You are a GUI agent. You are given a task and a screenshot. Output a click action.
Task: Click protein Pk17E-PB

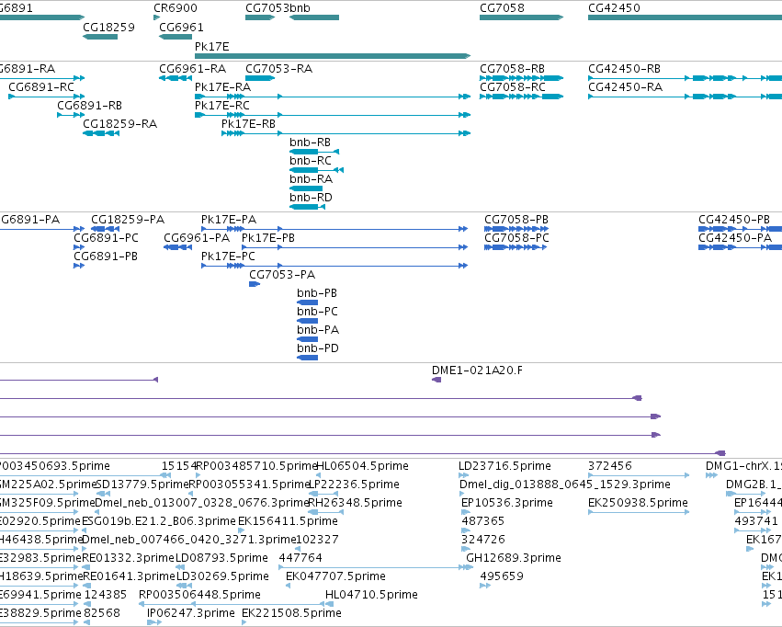coord(355,247)
